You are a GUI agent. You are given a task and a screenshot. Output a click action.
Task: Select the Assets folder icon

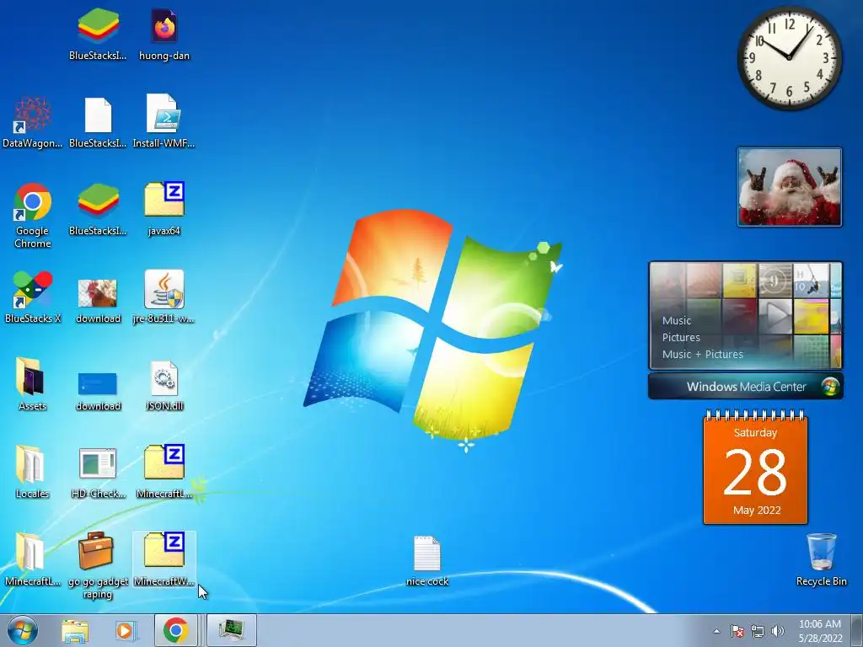[x=30, y=377]
